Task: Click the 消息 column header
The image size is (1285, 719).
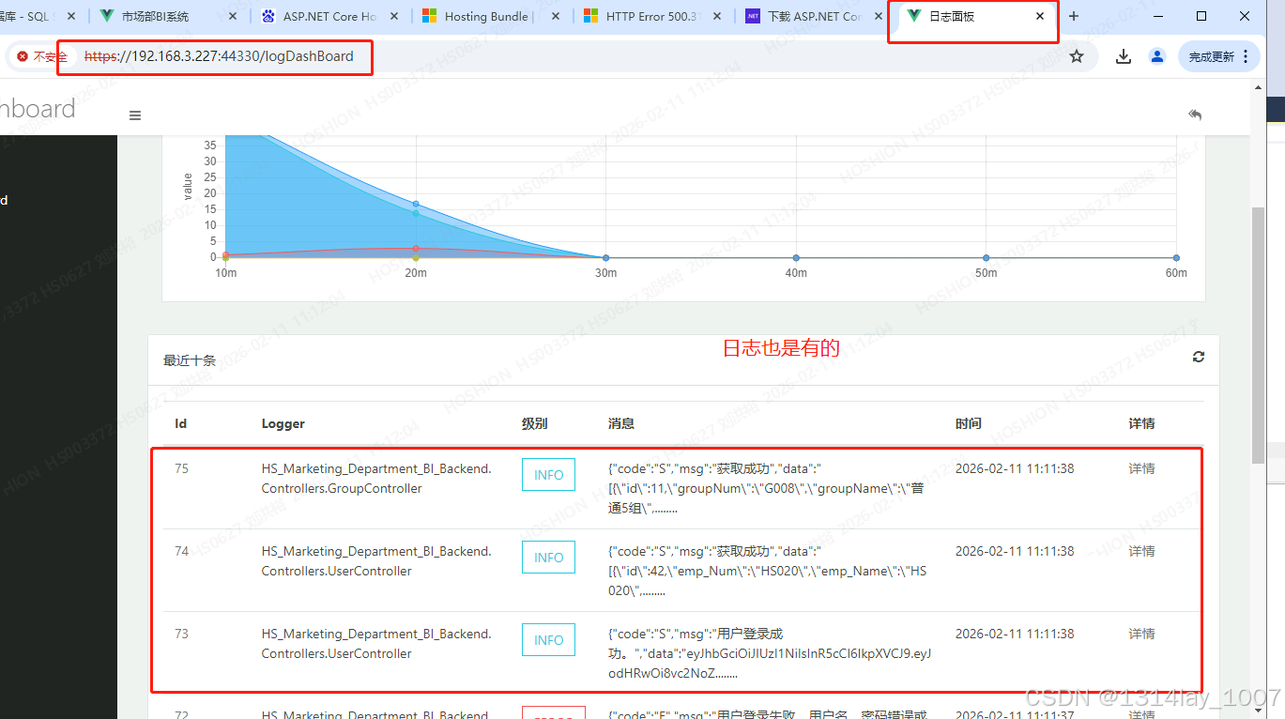Action: click(621, 423)
